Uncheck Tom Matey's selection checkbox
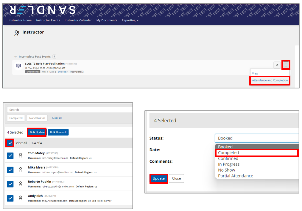The height and width of the screenshot is (211, 302). 10,156
